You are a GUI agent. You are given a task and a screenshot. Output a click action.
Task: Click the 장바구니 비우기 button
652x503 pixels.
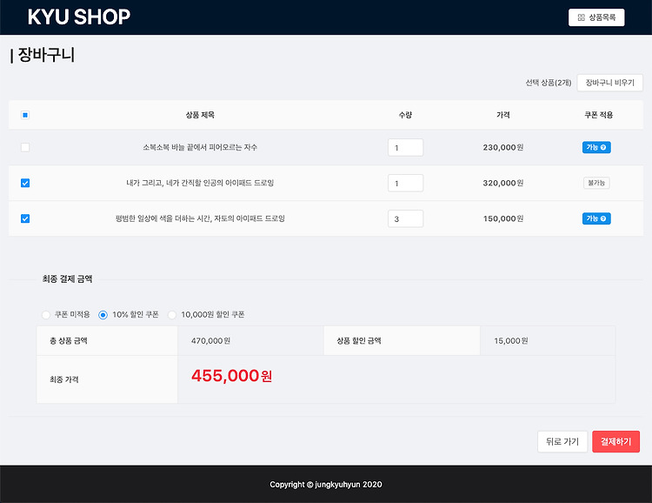[610, 83]
